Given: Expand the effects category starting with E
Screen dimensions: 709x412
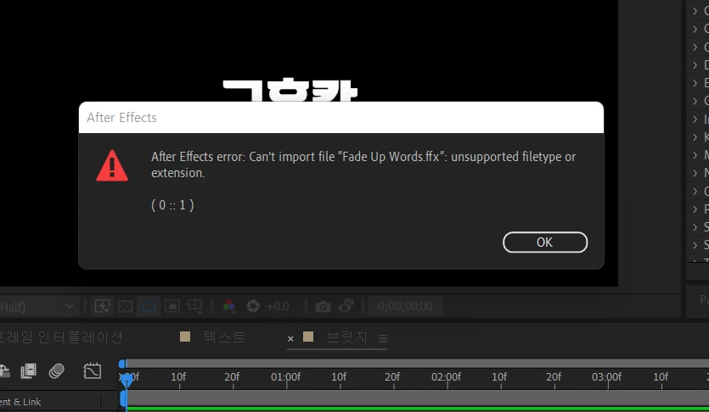Looking at the screenshot, I should click(x=695, y=83).
